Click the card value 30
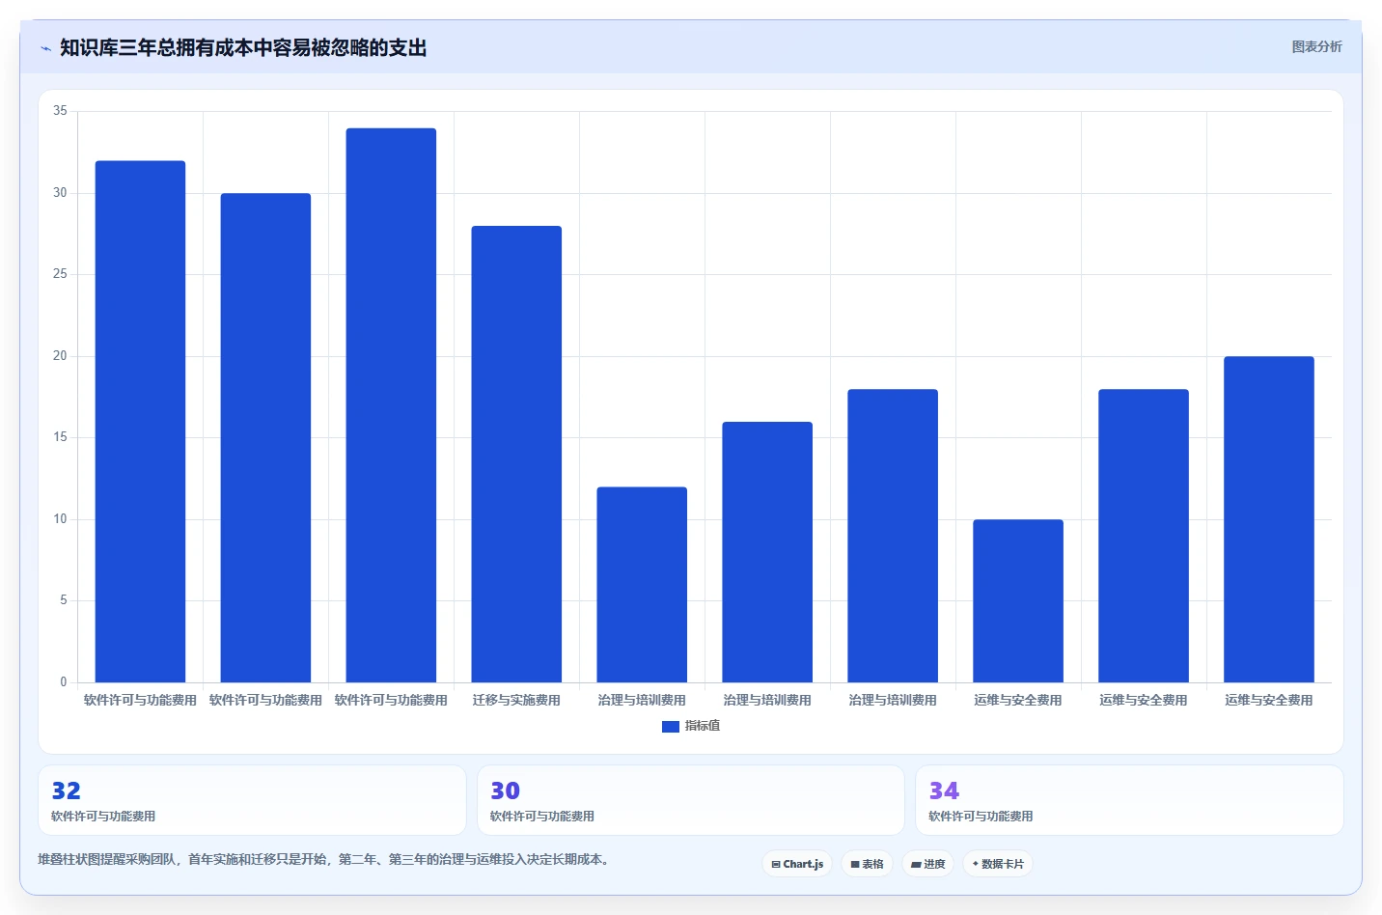The width and height of the screenshot is (1382, 915). (505, 791)
